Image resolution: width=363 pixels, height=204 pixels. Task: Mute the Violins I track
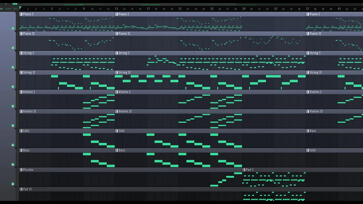point(13,106)
